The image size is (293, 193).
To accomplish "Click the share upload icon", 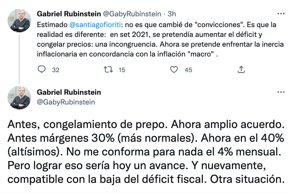I will tap(241, 69).
